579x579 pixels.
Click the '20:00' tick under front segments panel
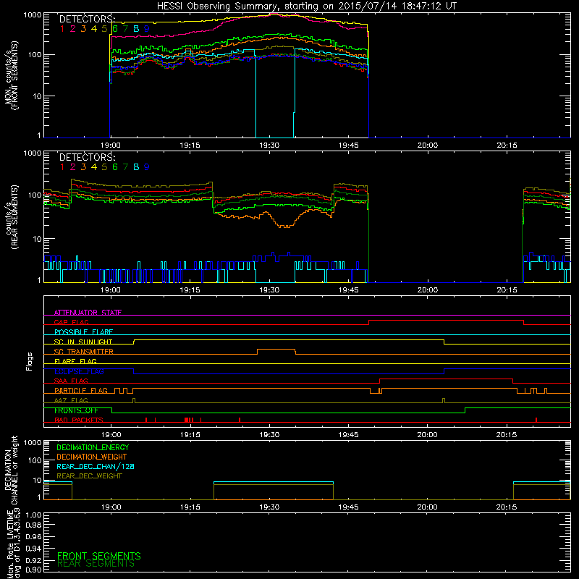click(x=428, y=145)
